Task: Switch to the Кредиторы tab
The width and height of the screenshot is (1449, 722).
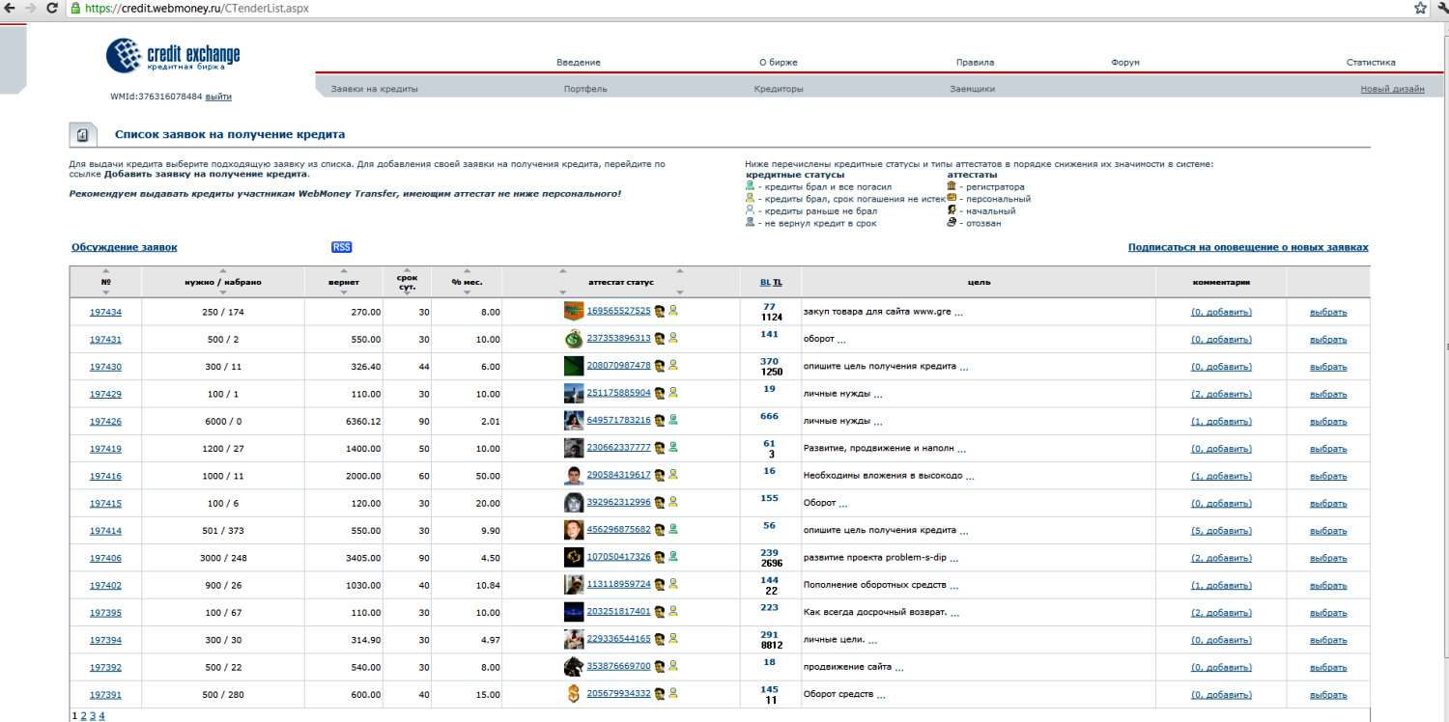Action: click(x=779, y=89)
